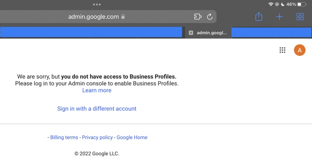312x165 pixels.
Task: Open the Google apps grid launcher
Action: (x=282, y=50)
